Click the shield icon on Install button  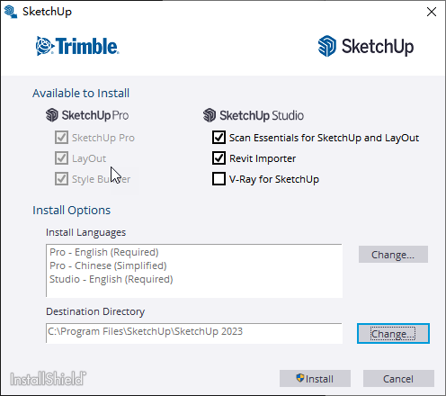click(300, 378)
